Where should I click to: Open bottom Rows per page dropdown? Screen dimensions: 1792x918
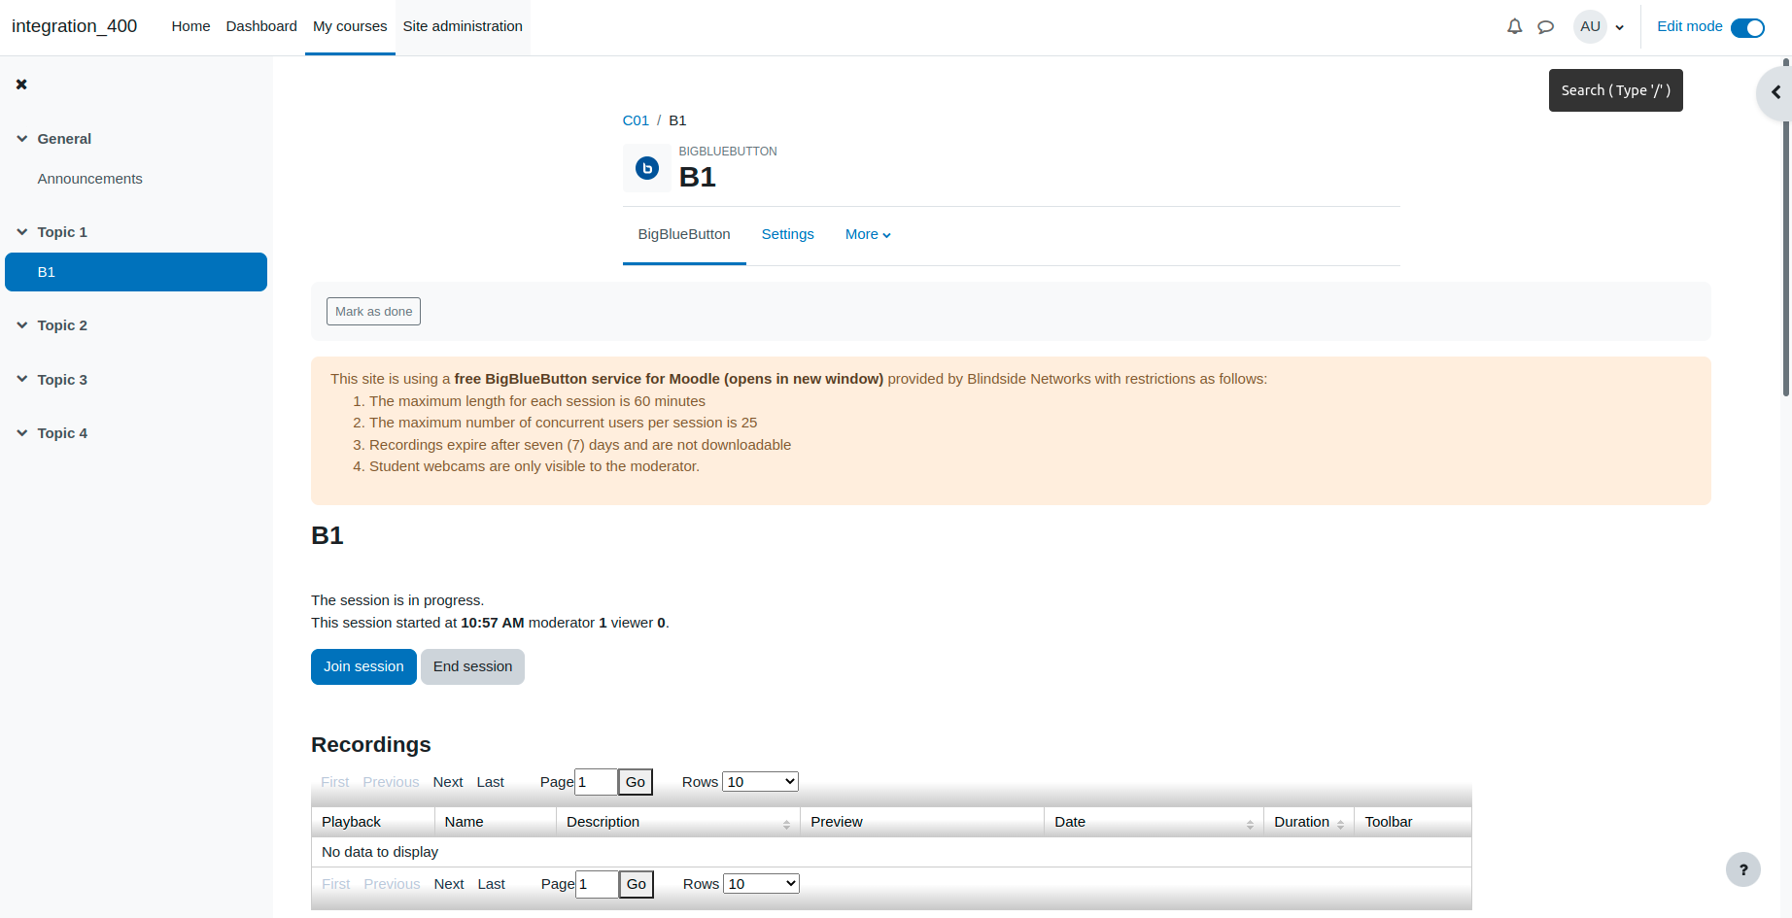click(761, 883)
